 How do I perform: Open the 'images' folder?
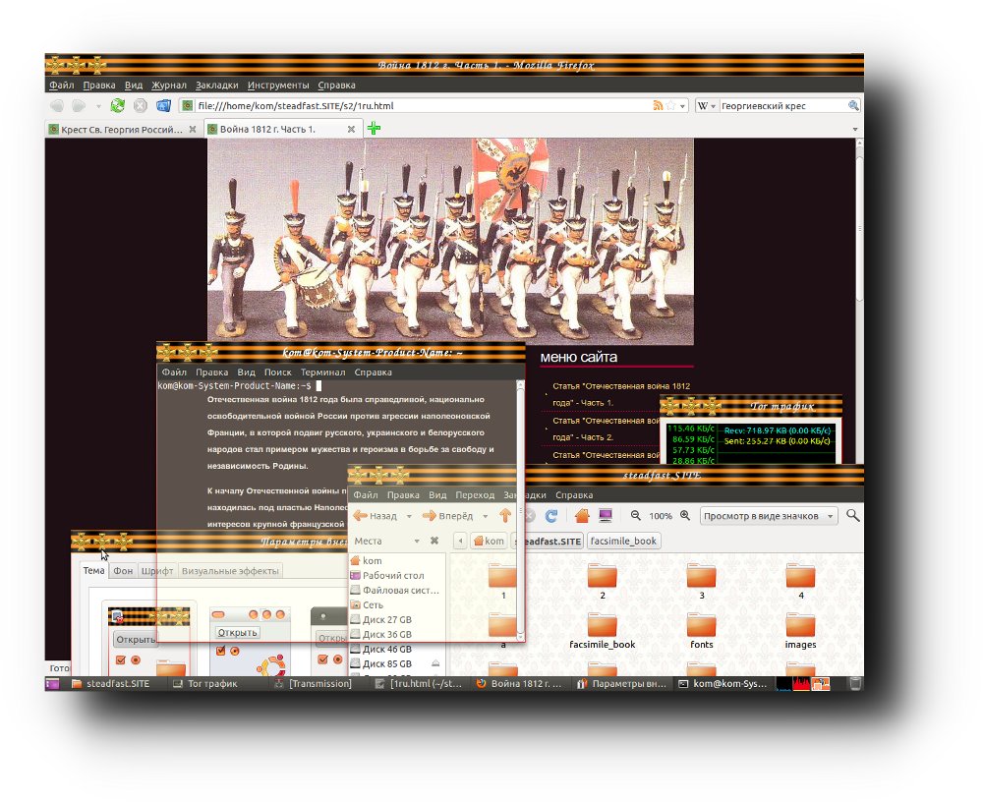point(800,631)
